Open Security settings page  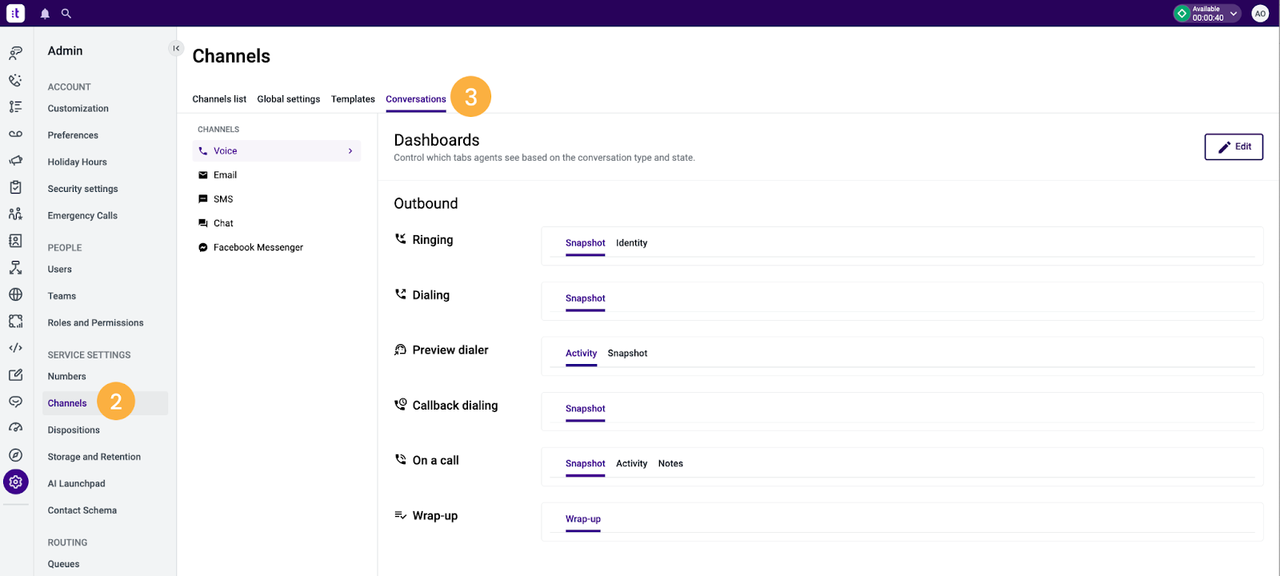(82, 189)
